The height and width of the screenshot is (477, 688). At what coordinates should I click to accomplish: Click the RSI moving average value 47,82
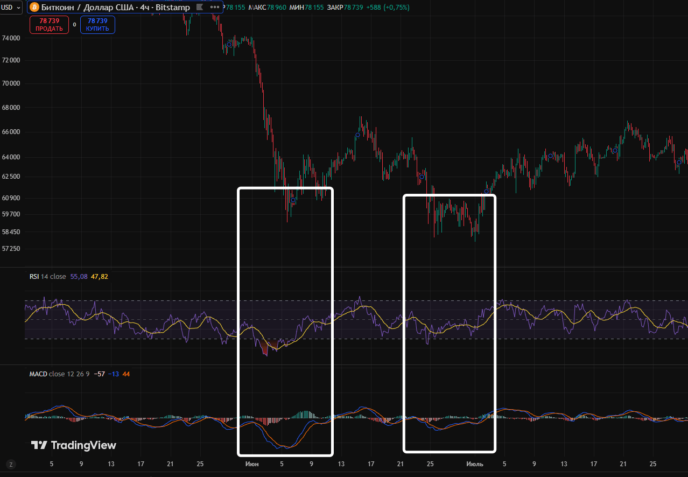click(100, 277)
